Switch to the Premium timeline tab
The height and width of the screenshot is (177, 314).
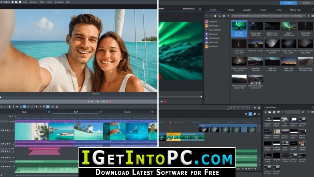[x=128, y=112]
